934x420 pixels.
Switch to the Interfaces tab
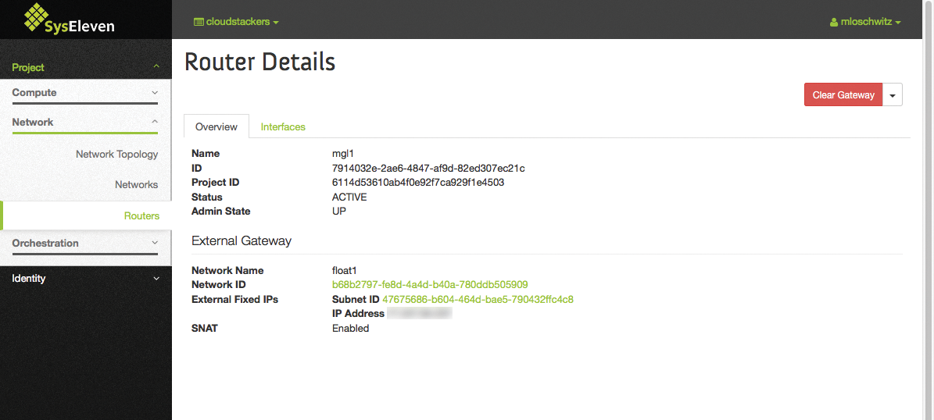click(x=283, y=126)
